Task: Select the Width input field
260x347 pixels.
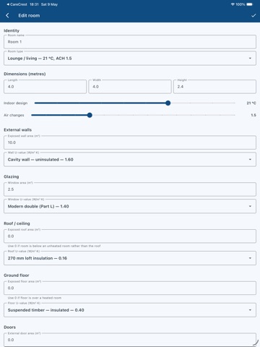Action: (130, 87)
